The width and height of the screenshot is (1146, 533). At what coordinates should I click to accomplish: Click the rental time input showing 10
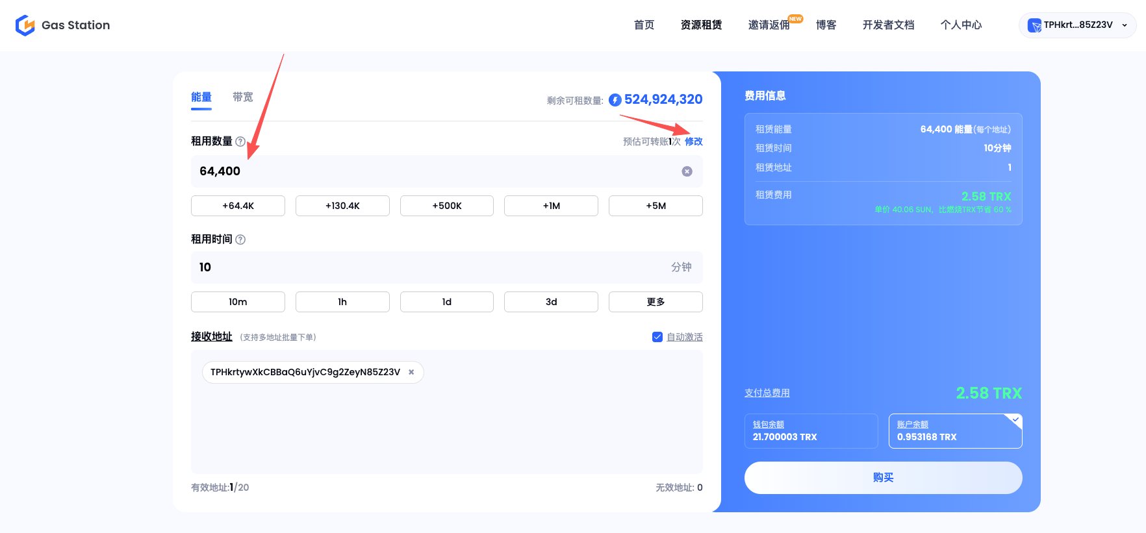point(447,267)
